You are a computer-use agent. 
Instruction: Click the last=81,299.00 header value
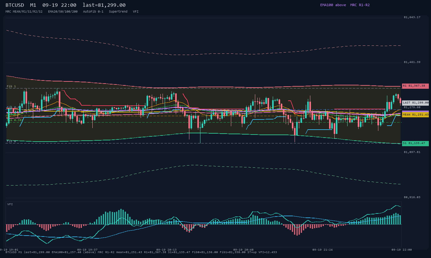(x=104, y=5)
